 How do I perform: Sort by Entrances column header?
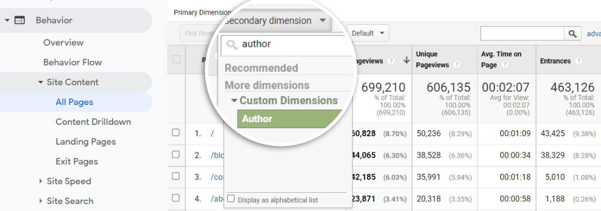(555, 61)
